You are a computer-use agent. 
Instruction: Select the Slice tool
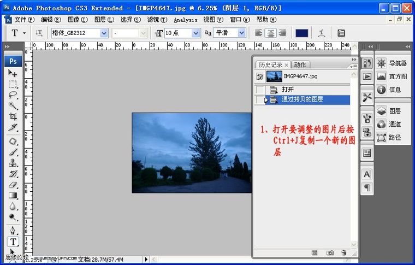[13, 127]
